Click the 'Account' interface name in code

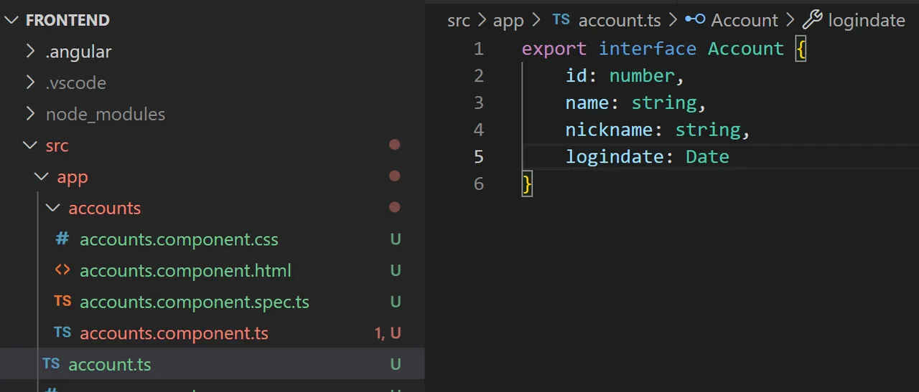746,49
